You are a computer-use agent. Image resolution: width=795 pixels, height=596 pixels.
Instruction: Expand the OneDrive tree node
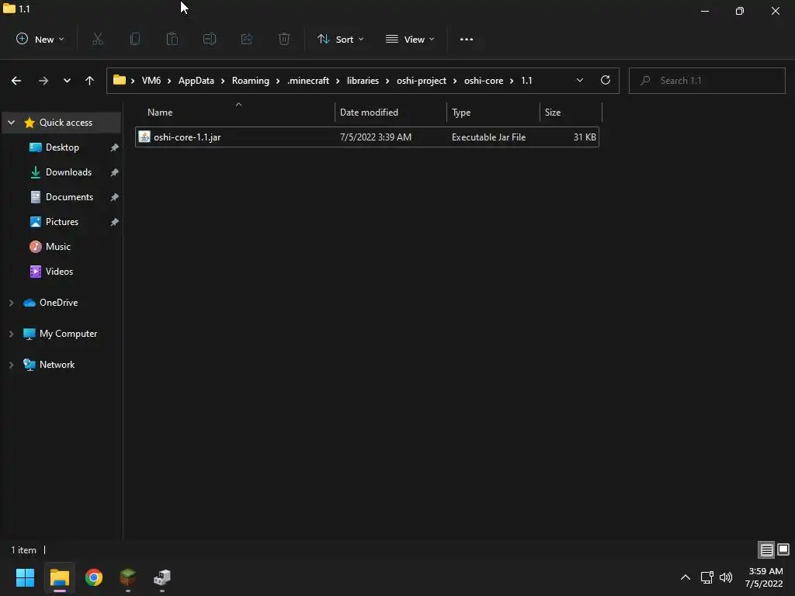[x=11, y=303]
